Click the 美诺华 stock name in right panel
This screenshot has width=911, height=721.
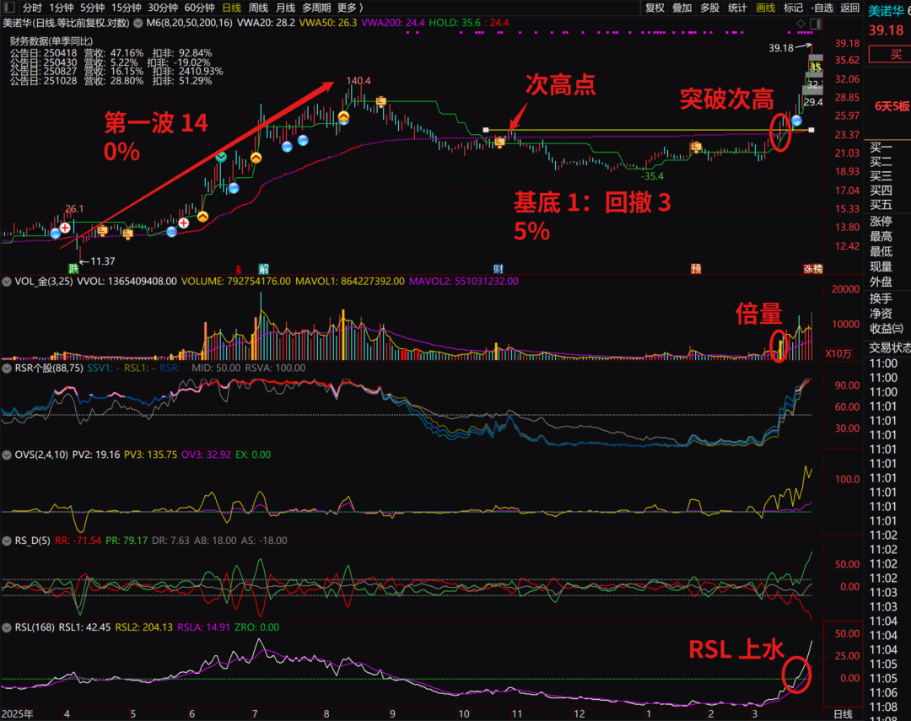(x=886, y=10)
